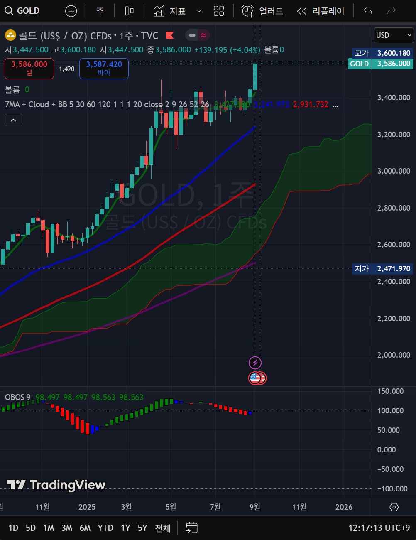The height and width of the screenshot is (540, 416).
Task: Click the blue 바이 buy button
Action: point(104,69)
